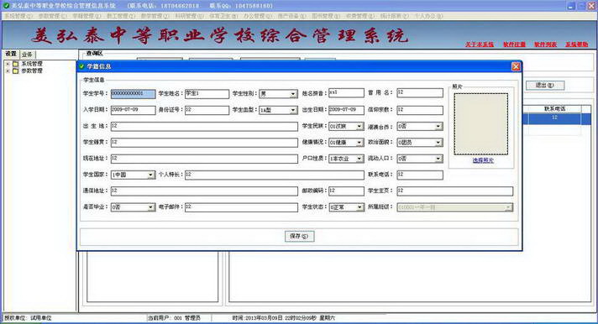This screenshot has width=598, height=324.
Task: Click the 系统管理 folder icon in tree
Action: coord(16,64)
